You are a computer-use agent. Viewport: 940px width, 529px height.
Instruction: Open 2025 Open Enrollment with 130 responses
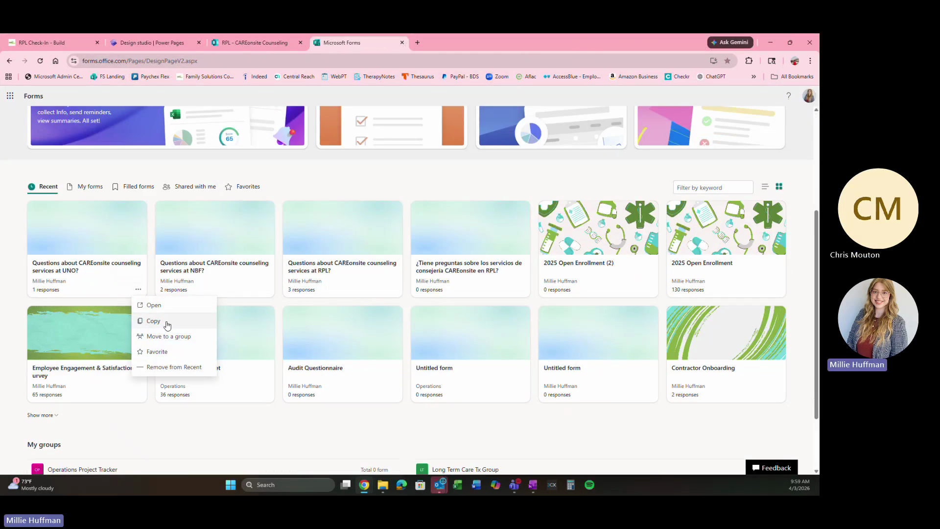[x=726, y=249]
